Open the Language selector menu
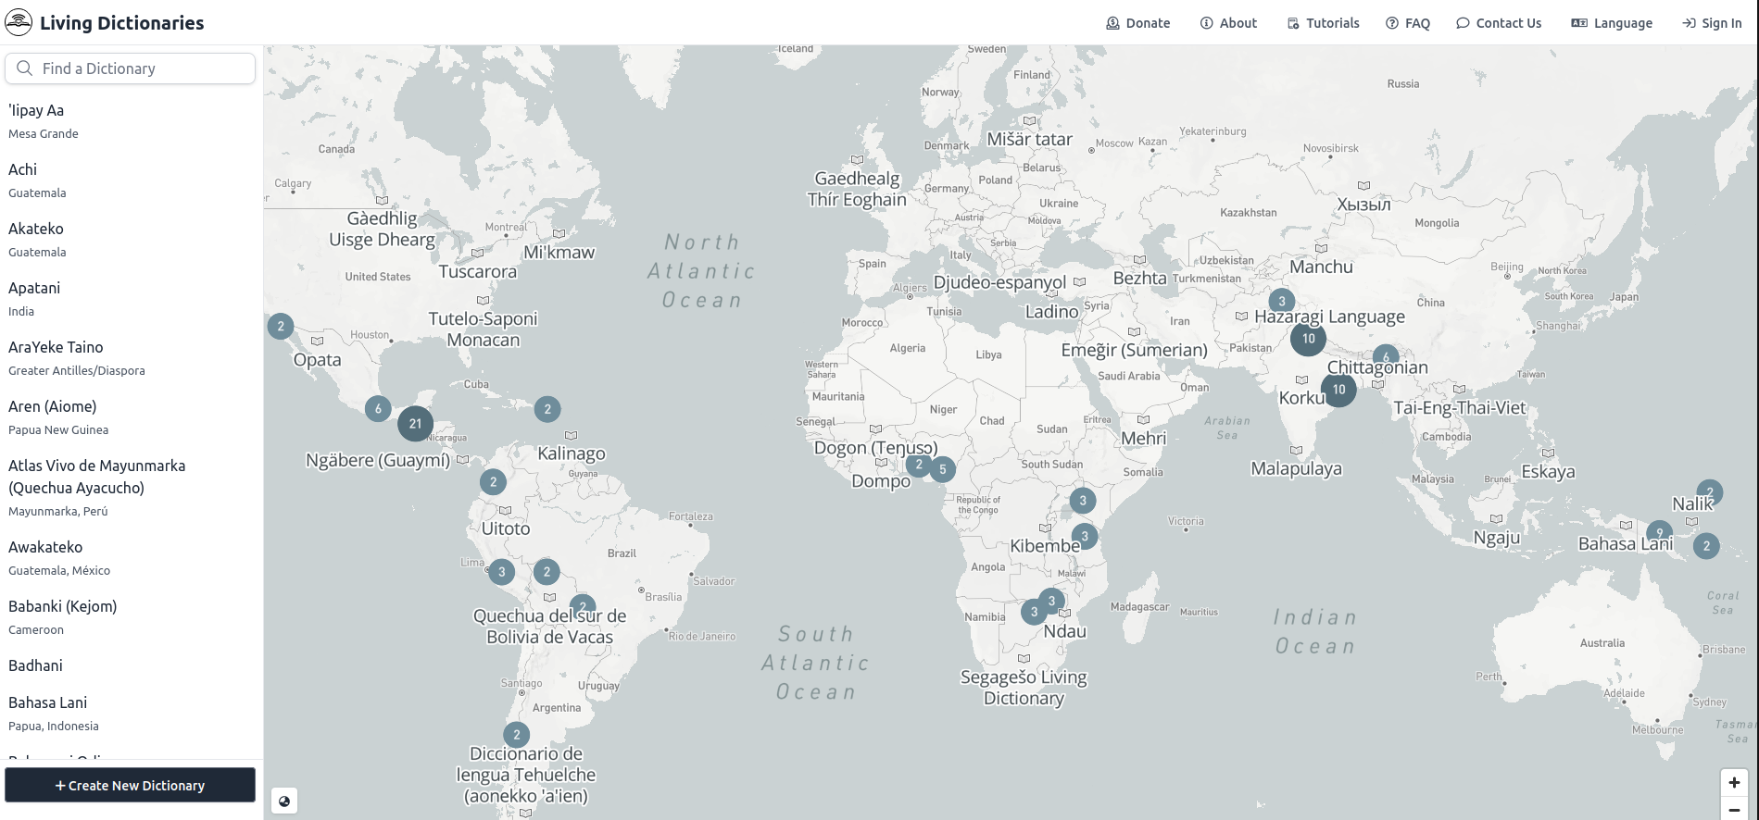1759x820 pixels. coord(1612,23)
